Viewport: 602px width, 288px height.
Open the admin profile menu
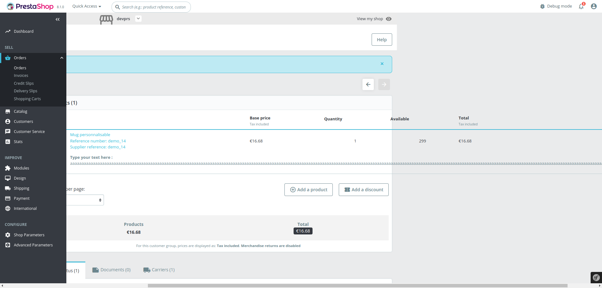pyautogui.click(x=593, y=6)
